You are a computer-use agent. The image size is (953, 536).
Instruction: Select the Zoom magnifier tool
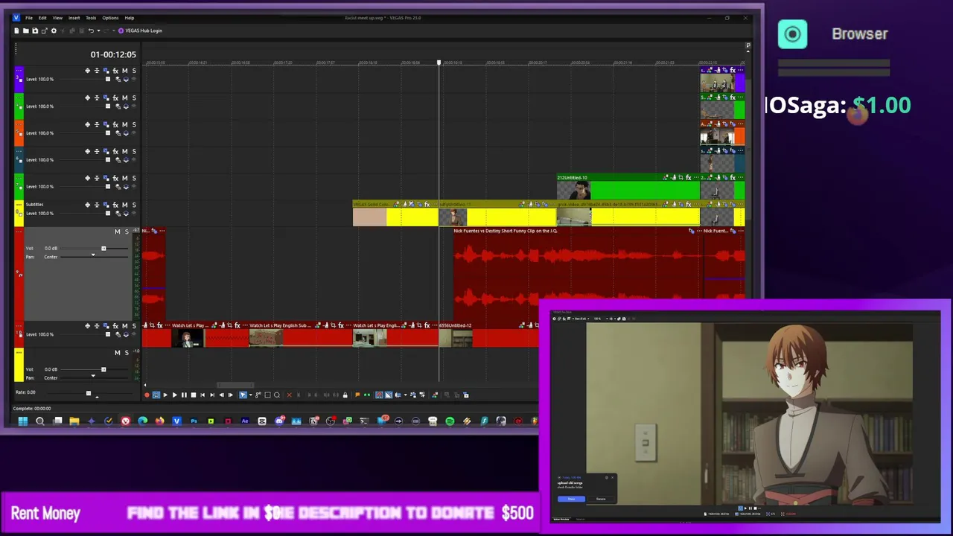277,395
